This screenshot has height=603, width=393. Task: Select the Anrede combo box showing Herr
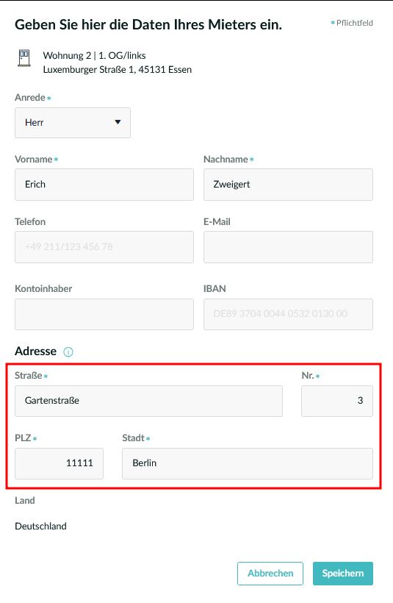click(73, 123)
